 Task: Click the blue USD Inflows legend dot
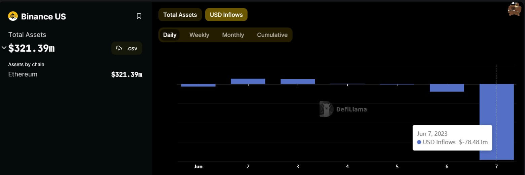[x=419, y=142]
